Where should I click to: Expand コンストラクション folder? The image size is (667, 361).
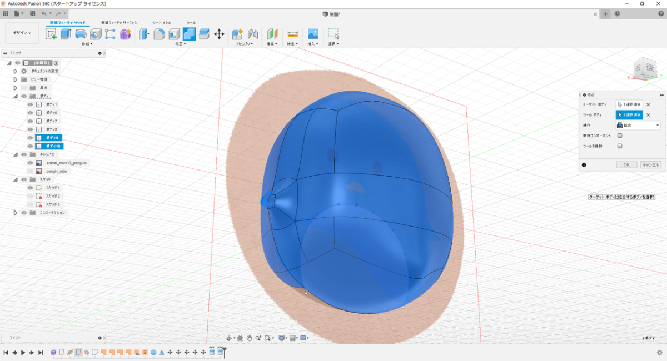point(16,213)
